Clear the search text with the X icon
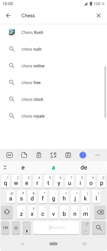Viewport: 107px width, 251px height. coord(99,16)
